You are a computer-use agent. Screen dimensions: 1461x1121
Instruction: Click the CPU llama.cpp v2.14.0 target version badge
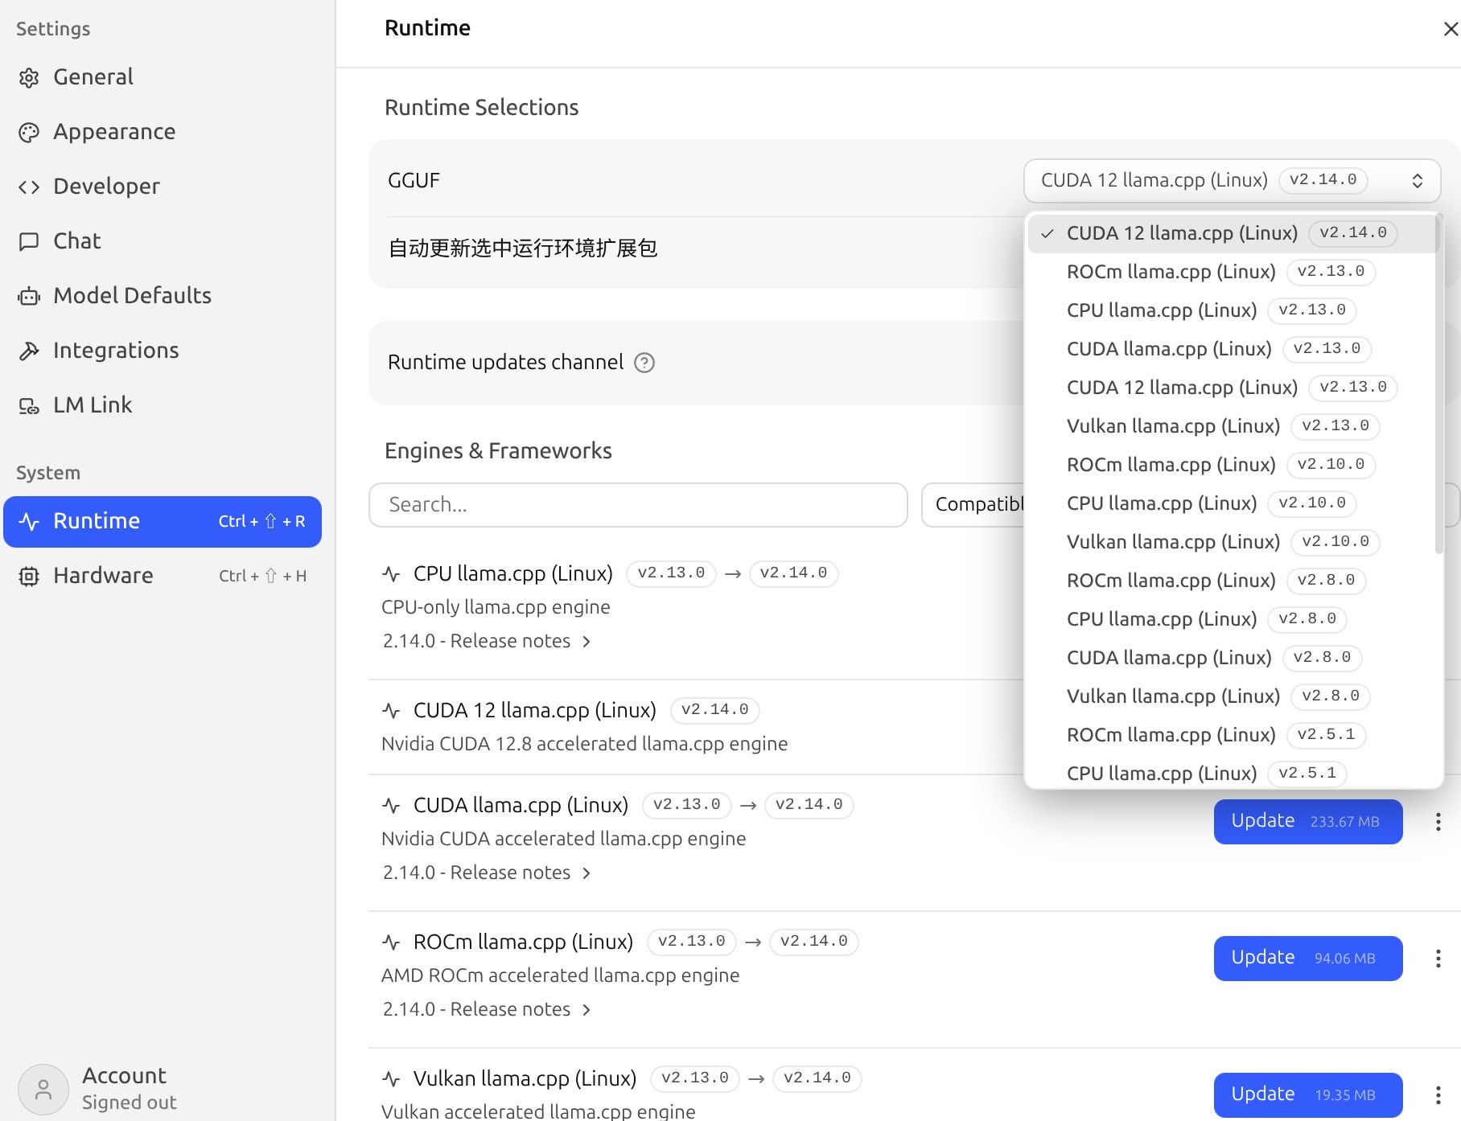pyautogui.click(x=793, y=573)
